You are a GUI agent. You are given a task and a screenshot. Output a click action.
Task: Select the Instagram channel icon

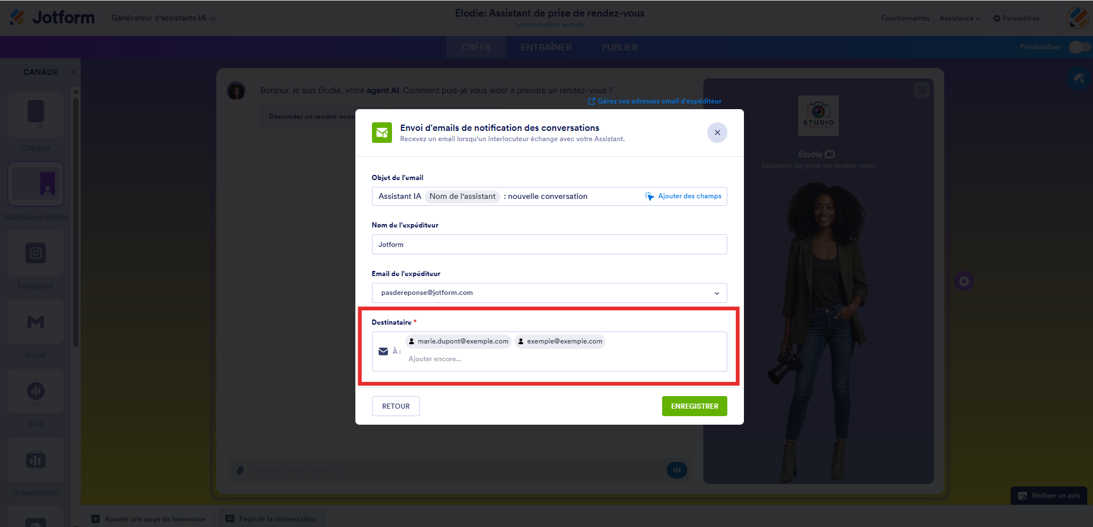tap(35, 253)
